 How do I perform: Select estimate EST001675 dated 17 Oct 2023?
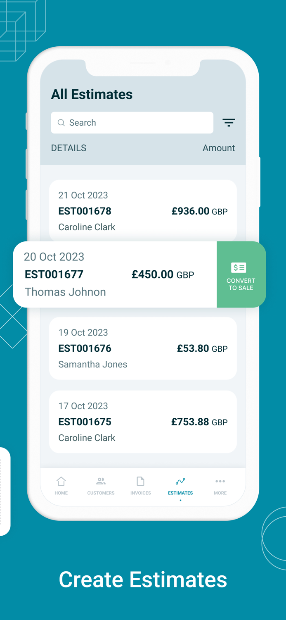tap(143, 422)
